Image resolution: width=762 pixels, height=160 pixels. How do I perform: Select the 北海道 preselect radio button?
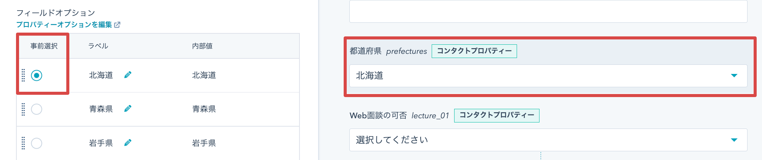tap(37, 75)
